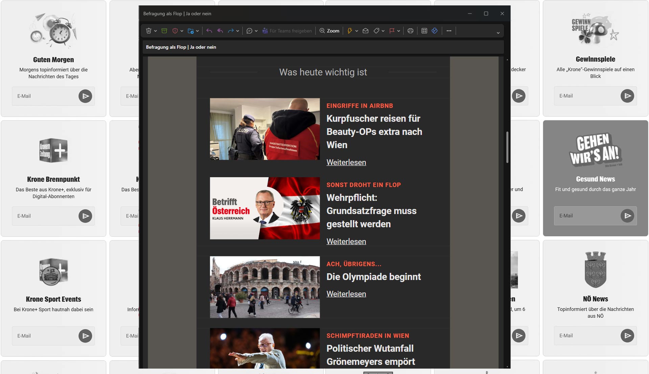Delete the email with the trash icon
This screenshot has height=374, width=649.
click(148, 31)
